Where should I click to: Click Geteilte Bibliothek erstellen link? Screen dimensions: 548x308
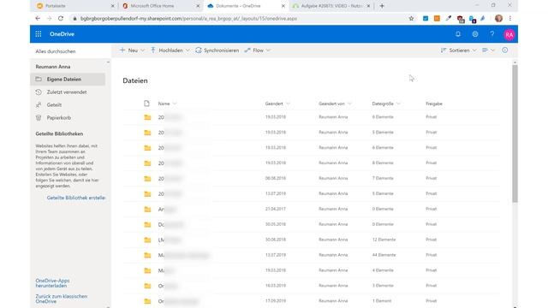76,198
